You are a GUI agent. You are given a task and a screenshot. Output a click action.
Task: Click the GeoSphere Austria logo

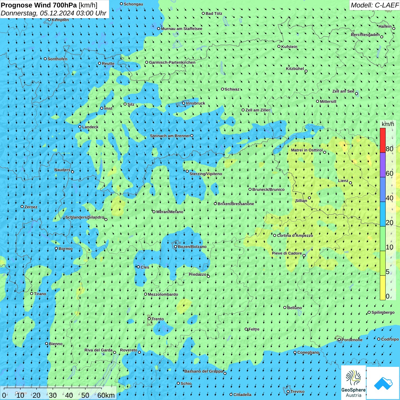353,383
